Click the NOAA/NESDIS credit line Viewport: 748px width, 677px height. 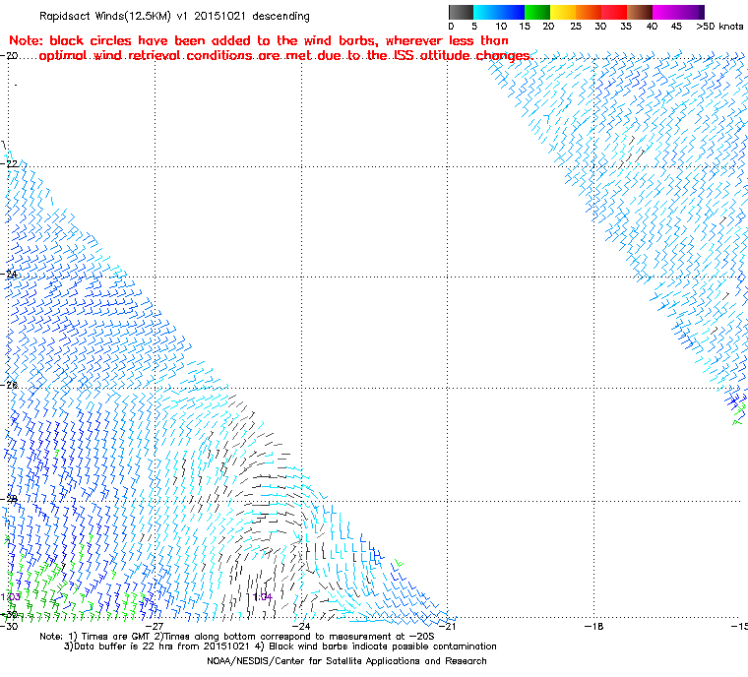click(346, 661)
